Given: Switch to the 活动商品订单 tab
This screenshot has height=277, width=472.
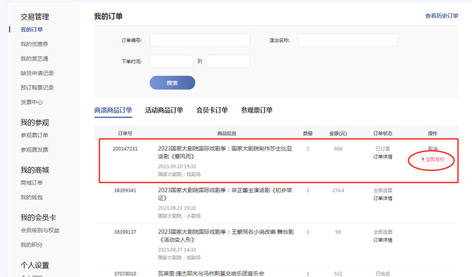Looking at the screenshot, I should click(164, 110).
